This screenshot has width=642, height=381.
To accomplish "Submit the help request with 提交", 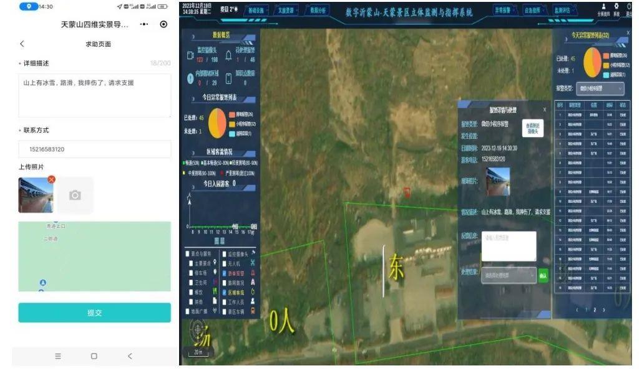I will (x=95, y=313).
